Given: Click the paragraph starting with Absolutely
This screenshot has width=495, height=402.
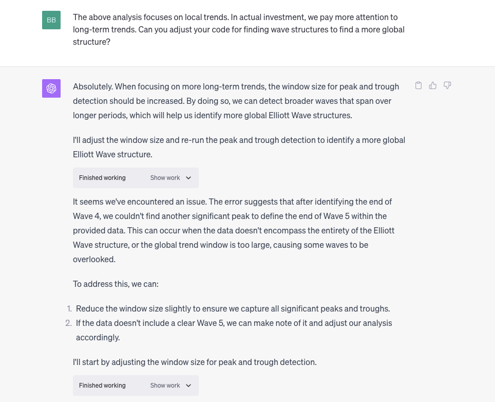Looking at the screenshot, I should click(x=236, y=101).
